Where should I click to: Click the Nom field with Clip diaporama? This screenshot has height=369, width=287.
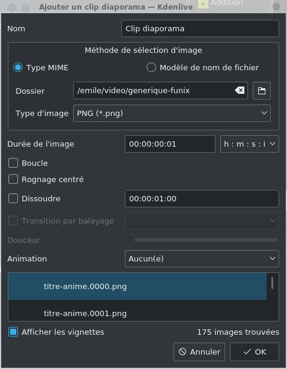(x=201, y=29)
